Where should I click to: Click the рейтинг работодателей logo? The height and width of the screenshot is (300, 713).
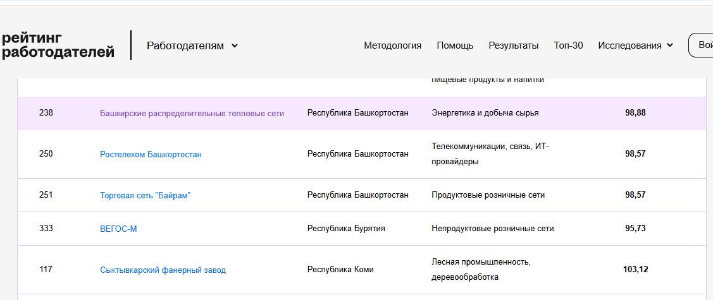(x=58, y=45)
